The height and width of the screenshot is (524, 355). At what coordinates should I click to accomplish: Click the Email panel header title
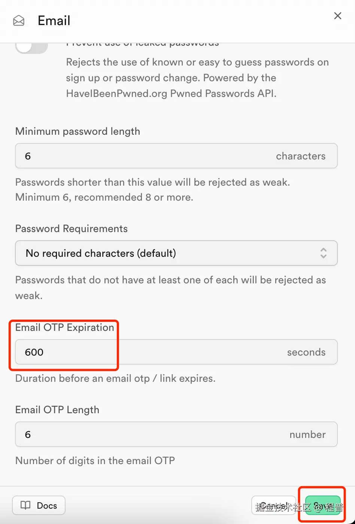(54, 21)
